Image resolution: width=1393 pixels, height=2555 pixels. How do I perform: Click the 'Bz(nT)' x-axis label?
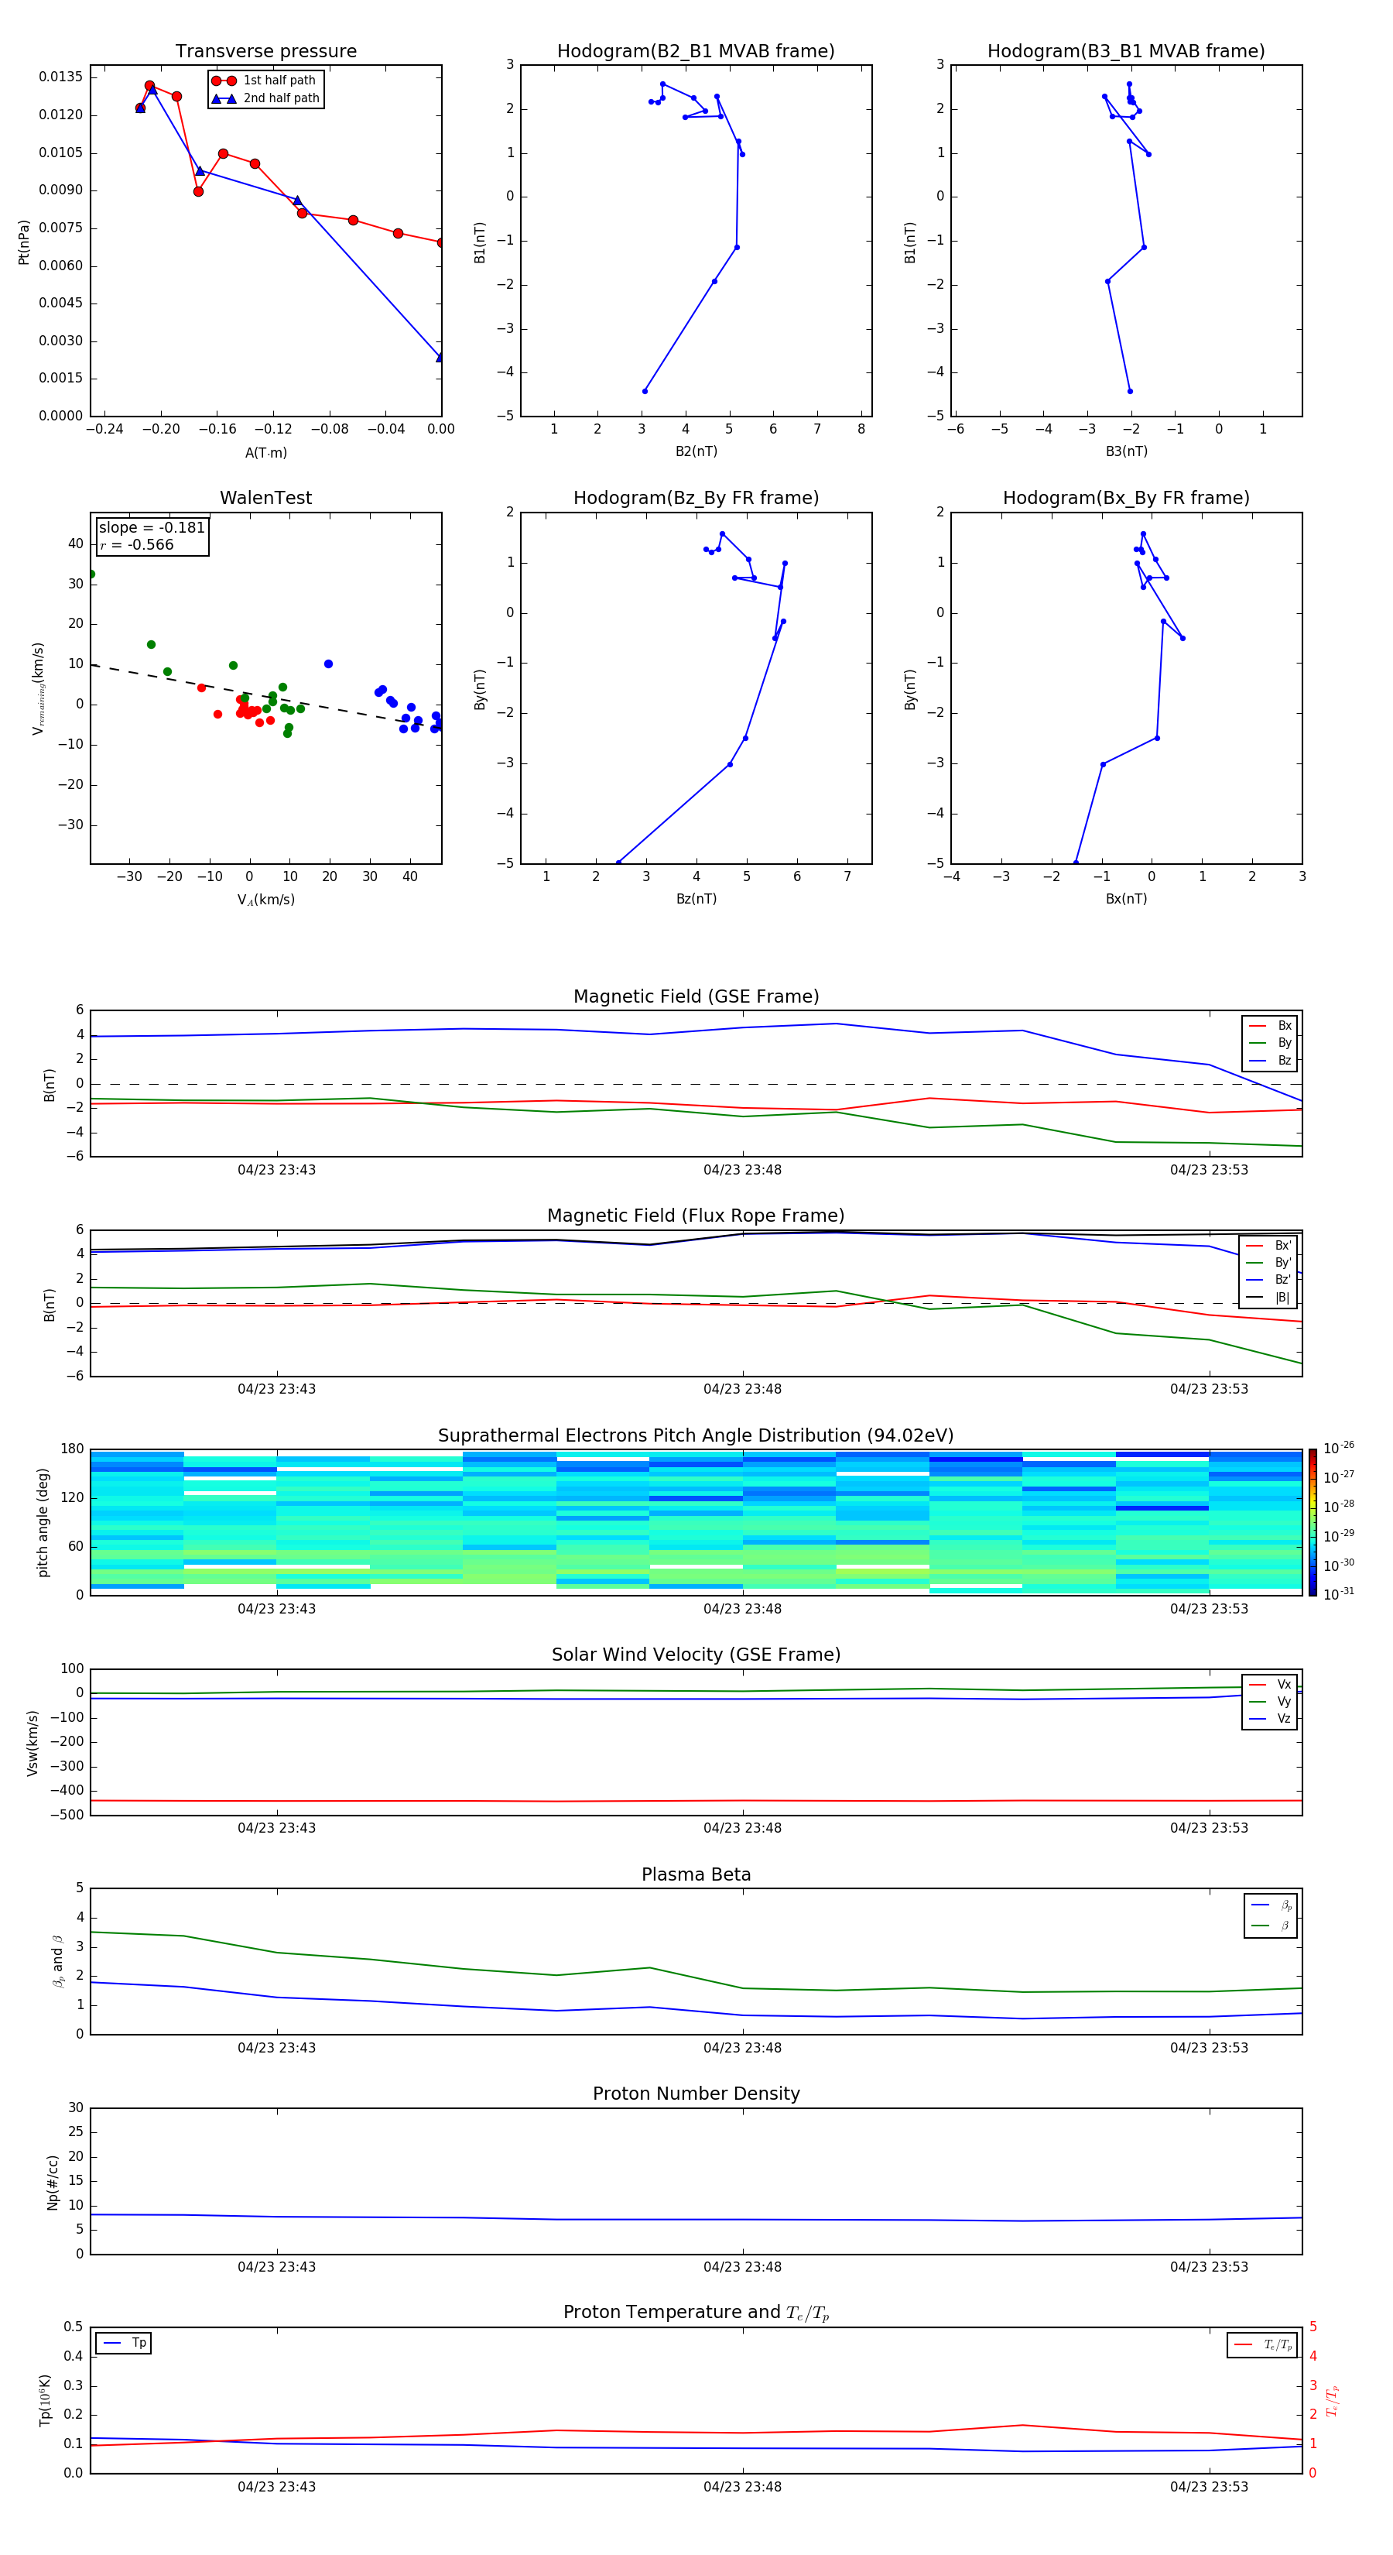(696, 900)
